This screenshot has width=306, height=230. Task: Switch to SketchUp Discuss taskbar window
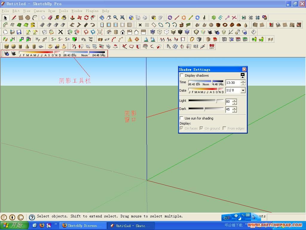[x=83, y=226]
